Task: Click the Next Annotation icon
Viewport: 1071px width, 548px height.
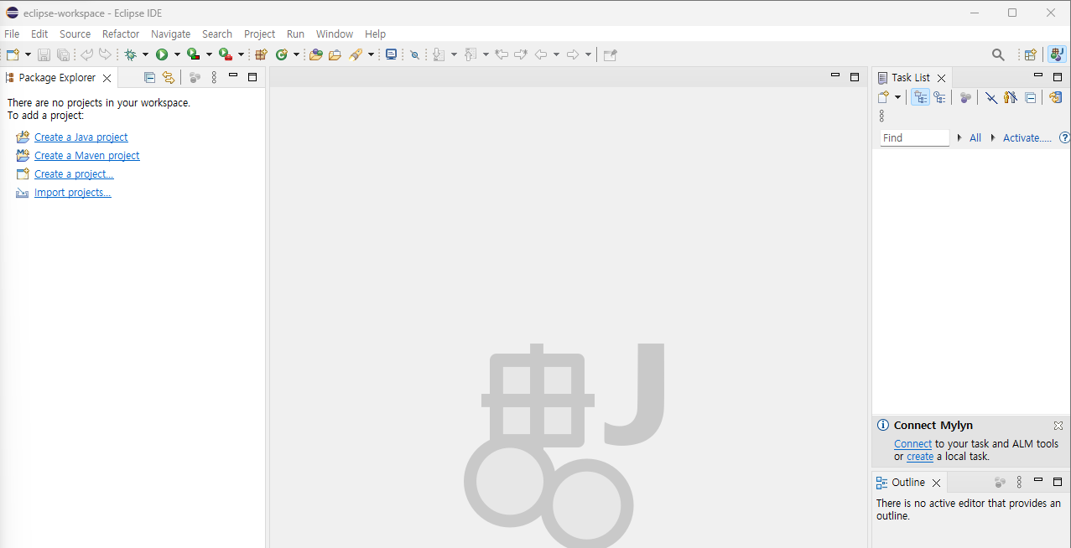Action: (x=439, y=54)
